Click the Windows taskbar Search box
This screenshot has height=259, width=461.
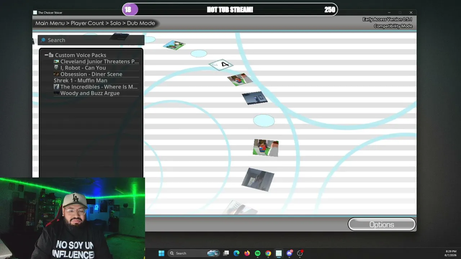click(194, 253)
